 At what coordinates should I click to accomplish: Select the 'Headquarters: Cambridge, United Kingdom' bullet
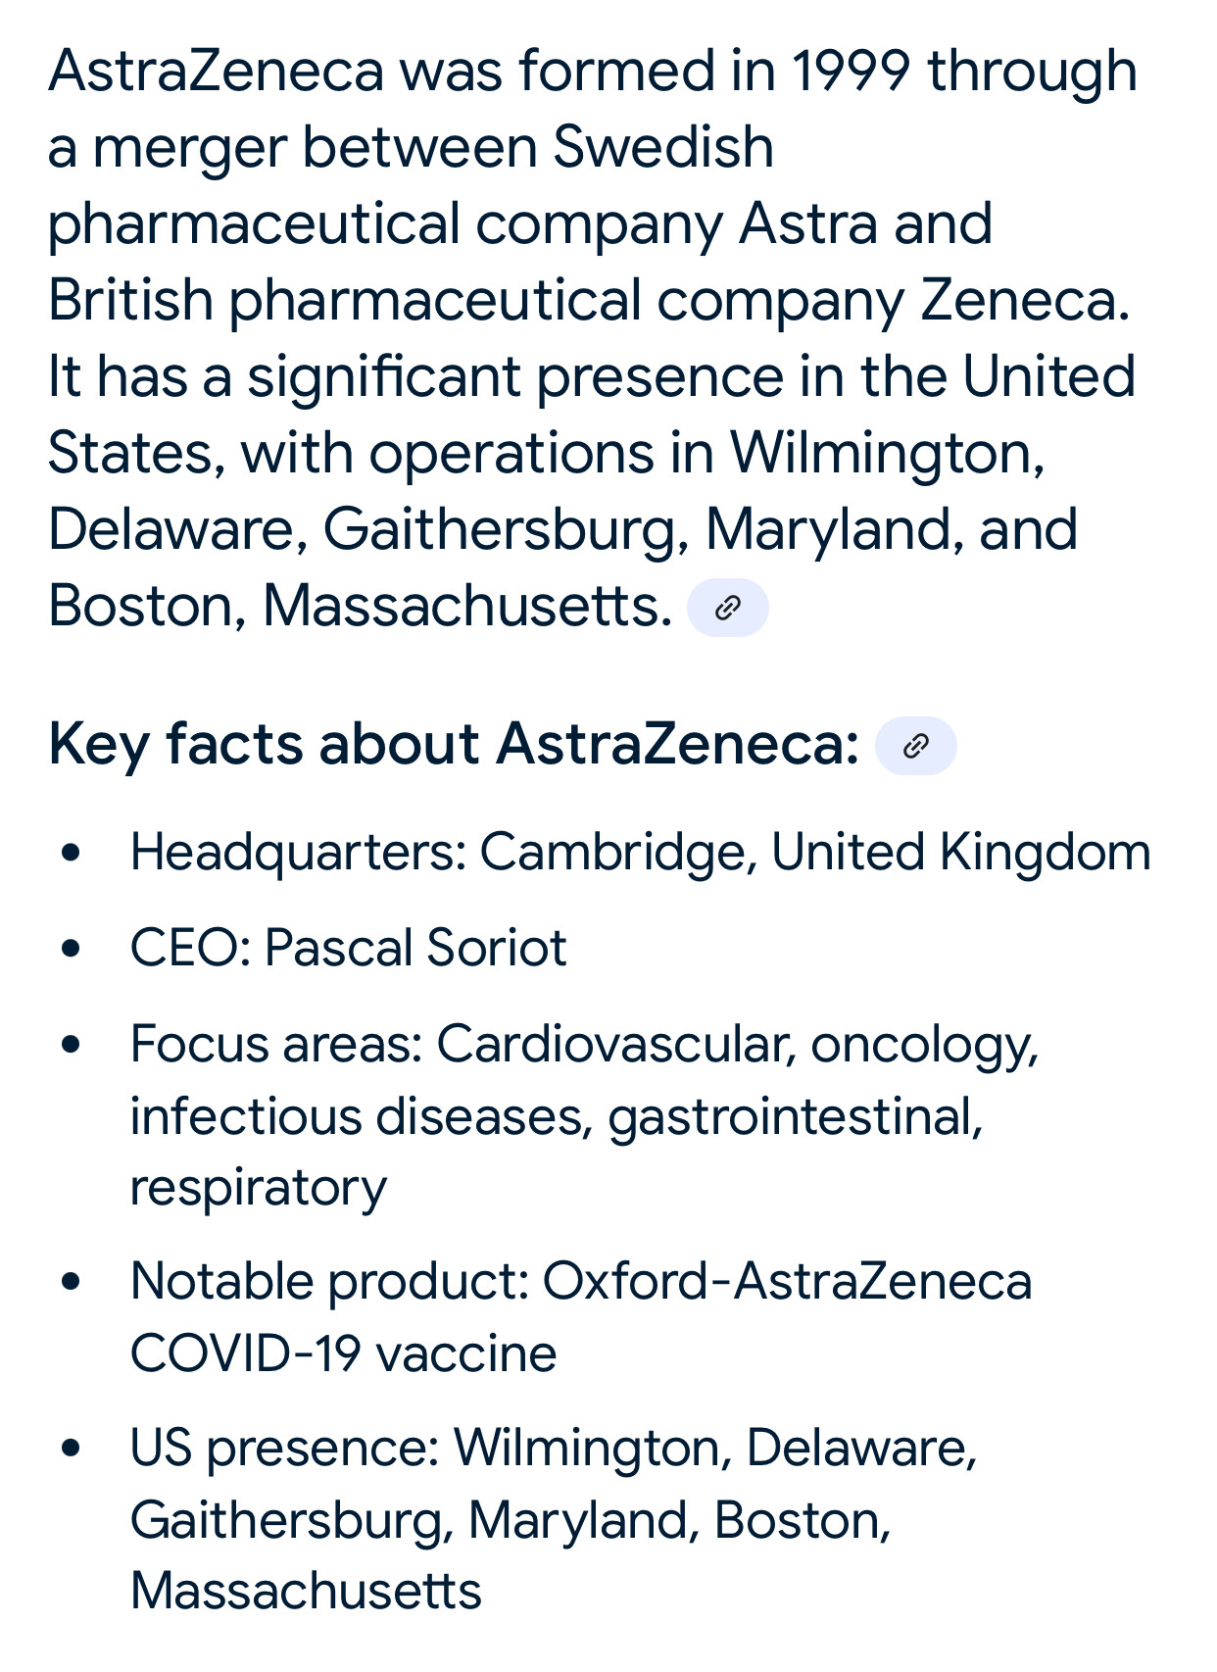(x=641, y=852)
